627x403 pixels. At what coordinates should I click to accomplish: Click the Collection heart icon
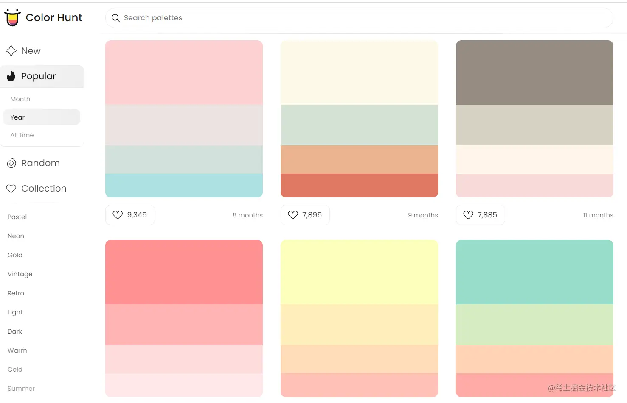(11, 189)
